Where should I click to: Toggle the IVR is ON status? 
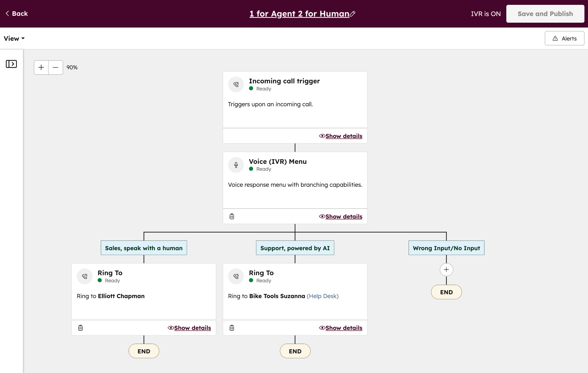pos(486,14)
